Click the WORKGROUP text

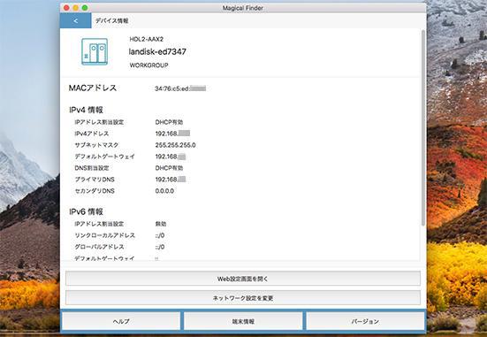(x=149, y=65)
